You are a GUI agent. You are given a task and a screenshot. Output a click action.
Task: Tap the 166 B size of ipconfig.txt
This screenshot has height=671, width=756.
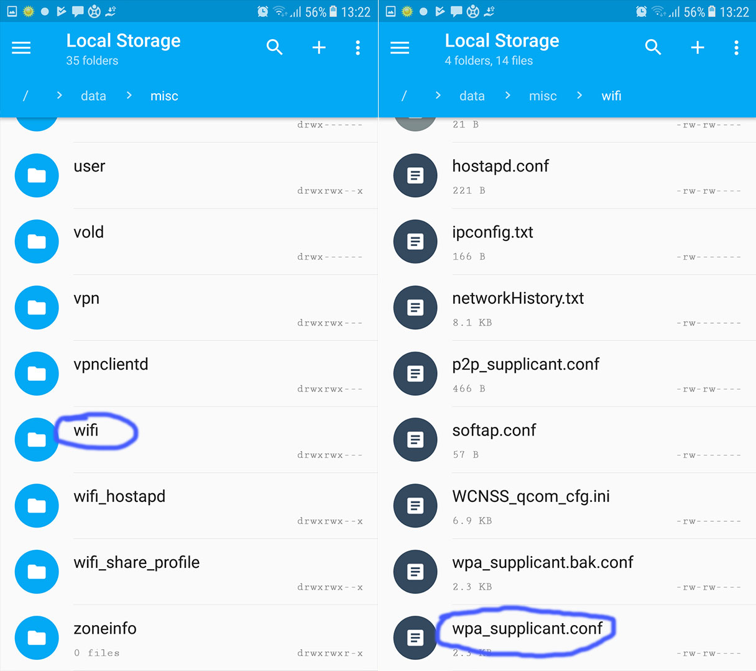(469, 256)
